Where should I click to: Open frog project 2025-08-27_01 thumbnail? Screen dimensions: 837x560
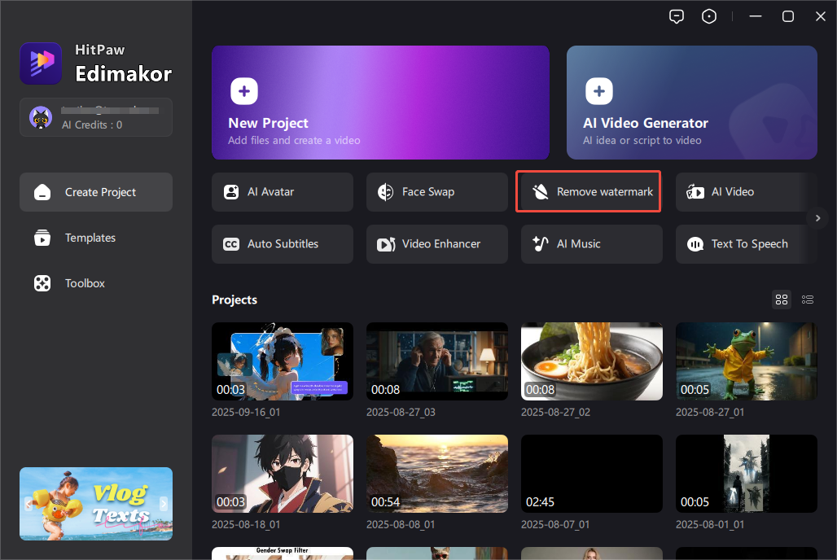click(747, 361)
